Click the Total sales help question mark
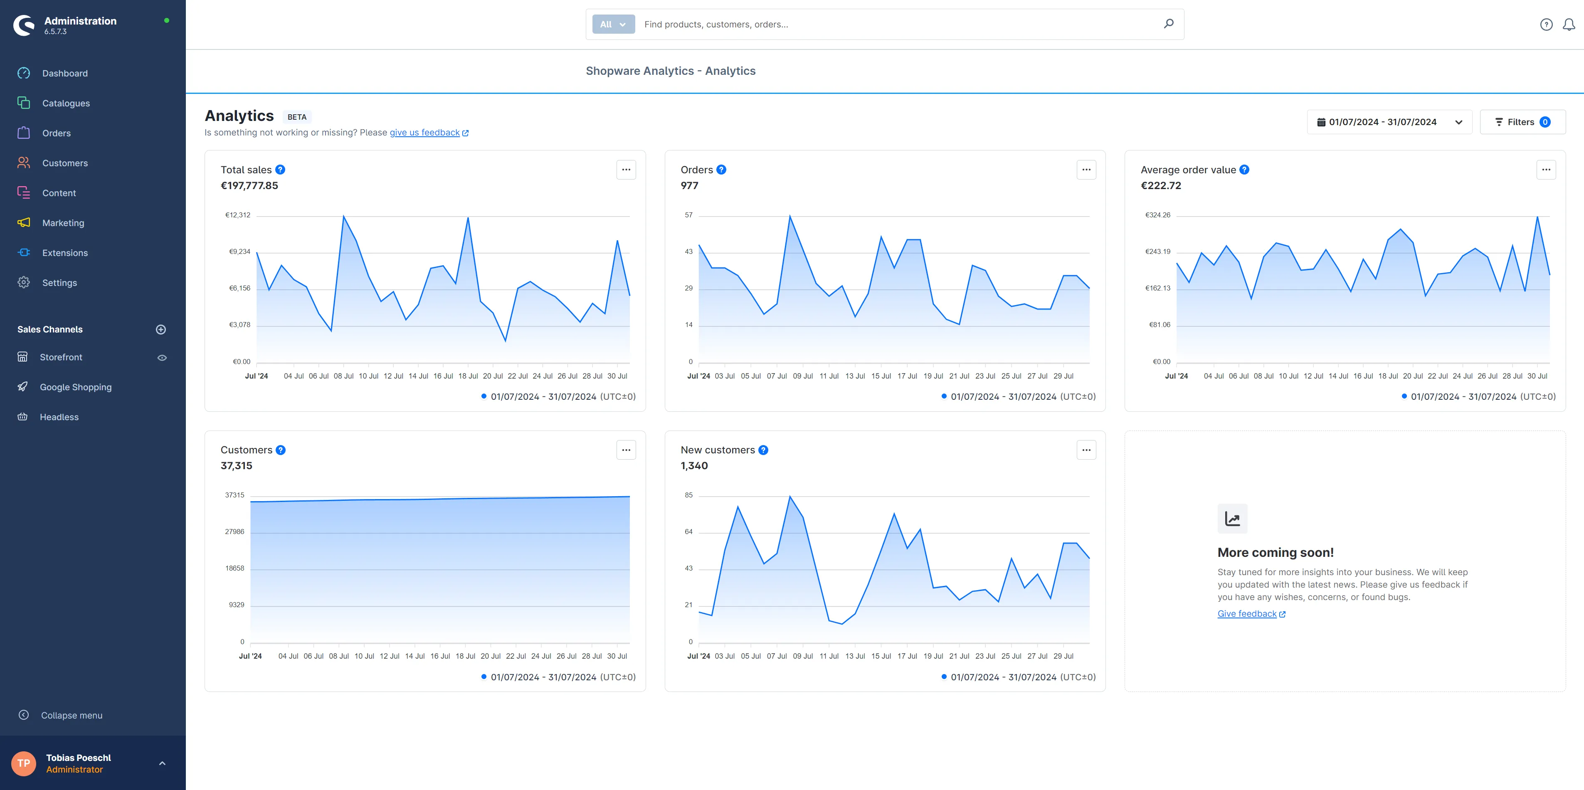1584x790 pixels. coord(280,169)
